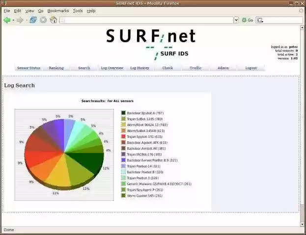Open the search engine icon in search box
This screenshot has width=306, height=235.
click(x=260, y=20)
